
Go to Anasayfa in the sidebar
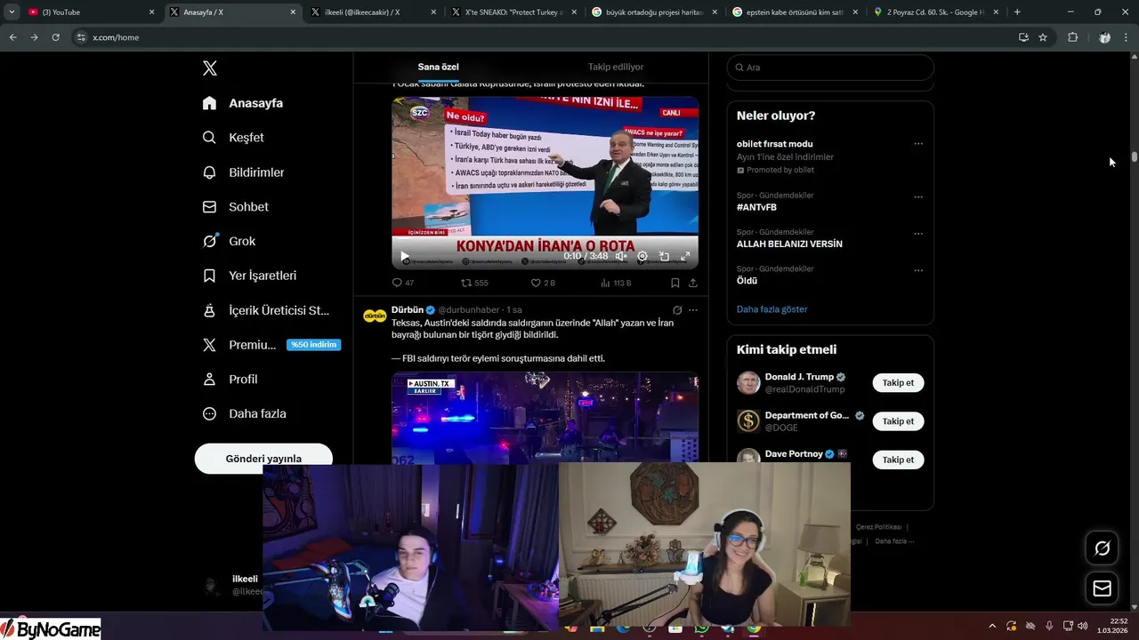tap(243, 103)
